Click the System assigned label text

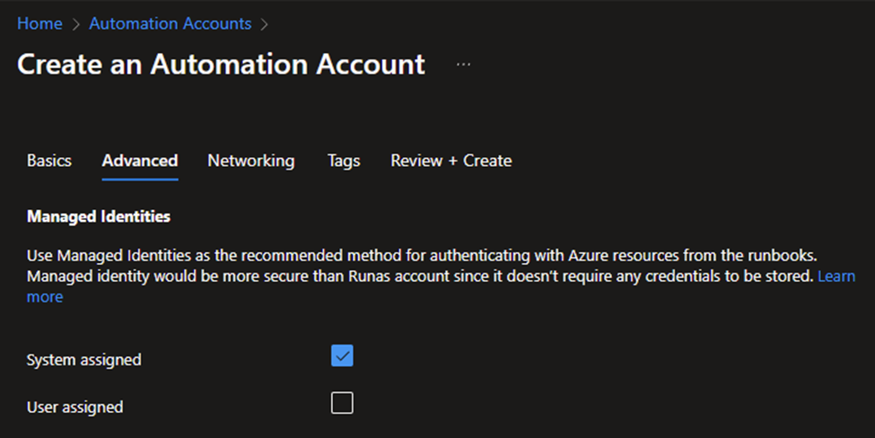(x=83, y=360)
